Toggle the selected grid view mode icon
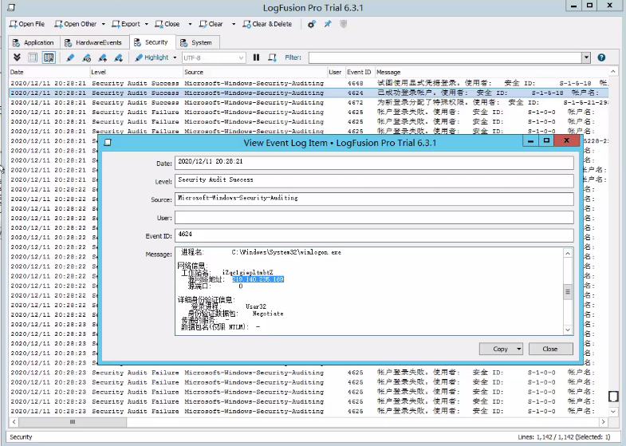 [x=49, y=57]
